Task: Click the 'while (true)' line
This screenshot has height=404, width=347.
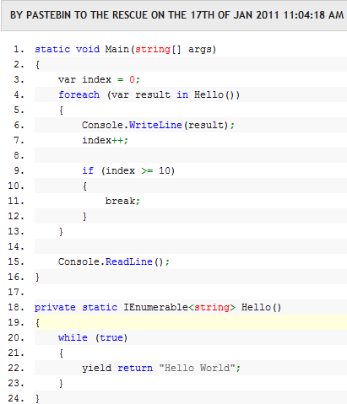Action: coord(93,337)
